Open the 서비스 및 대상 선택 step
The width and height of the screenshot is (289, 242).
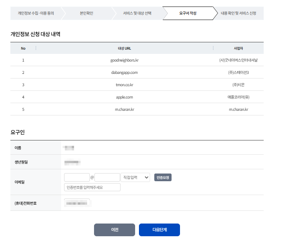[137, 13]
